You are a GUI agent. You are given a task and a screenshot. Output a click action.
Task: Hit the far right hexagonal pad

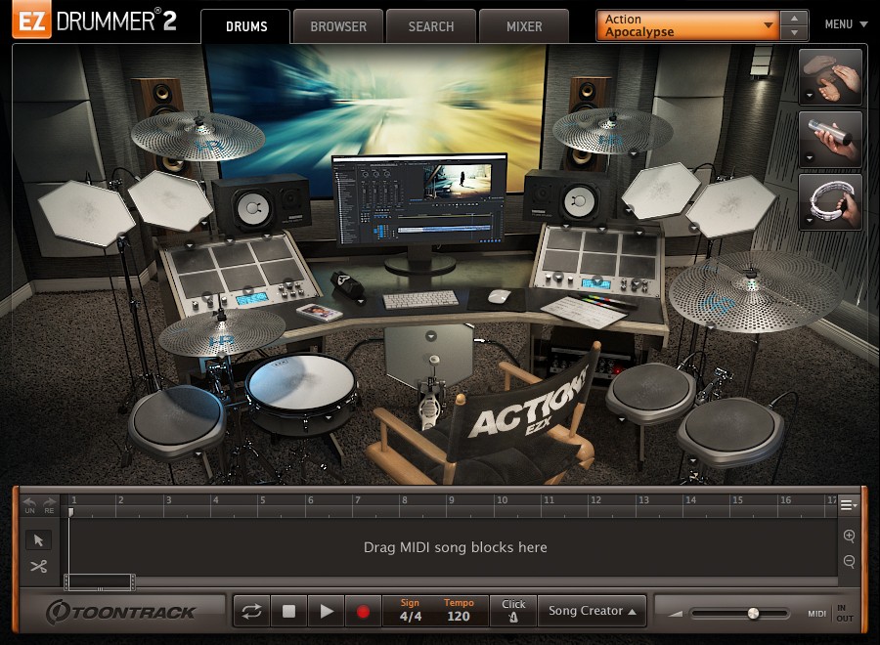click(730, 206)
